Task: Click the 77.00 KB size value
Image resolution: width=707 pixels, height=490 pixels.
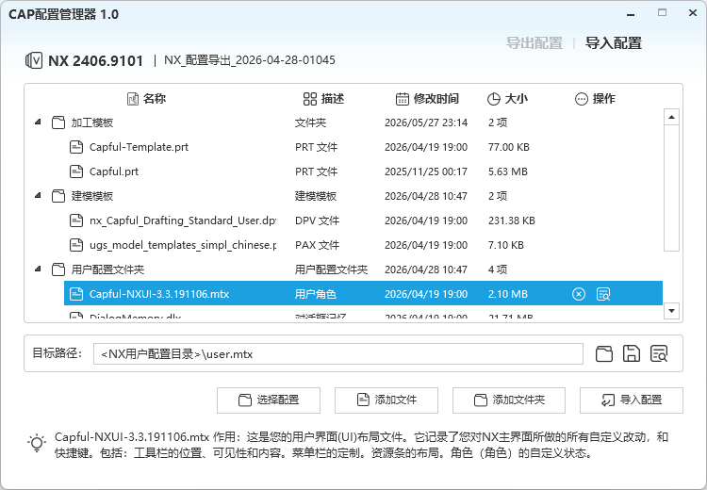Action: pyautogui.click(x=509, y=147)
